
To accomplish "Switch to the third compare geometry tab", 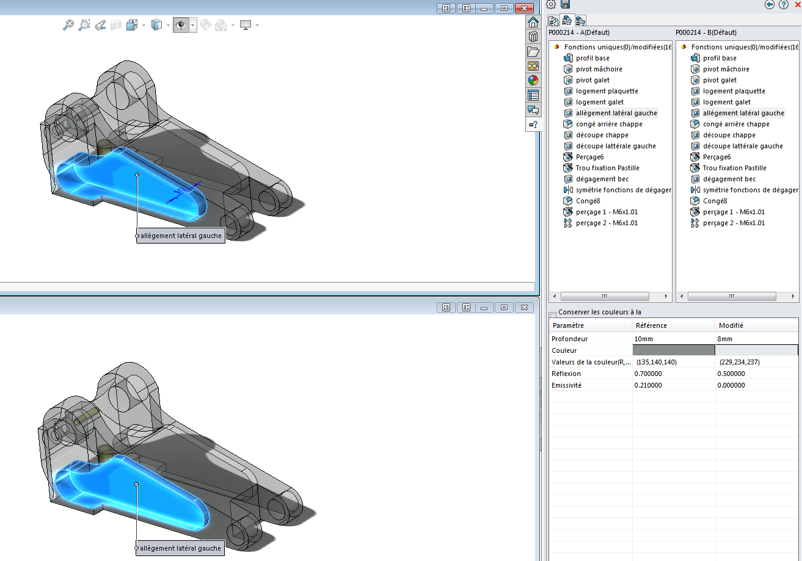I will [580, 21].
